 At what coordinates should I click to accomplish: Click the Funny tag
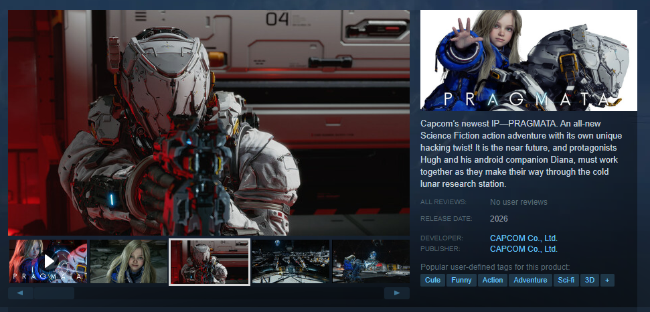(461, 280)
